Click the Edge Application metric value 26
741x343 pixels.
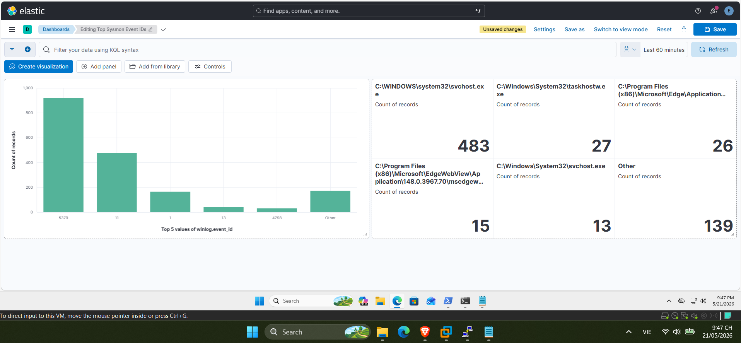coord(723,146)
